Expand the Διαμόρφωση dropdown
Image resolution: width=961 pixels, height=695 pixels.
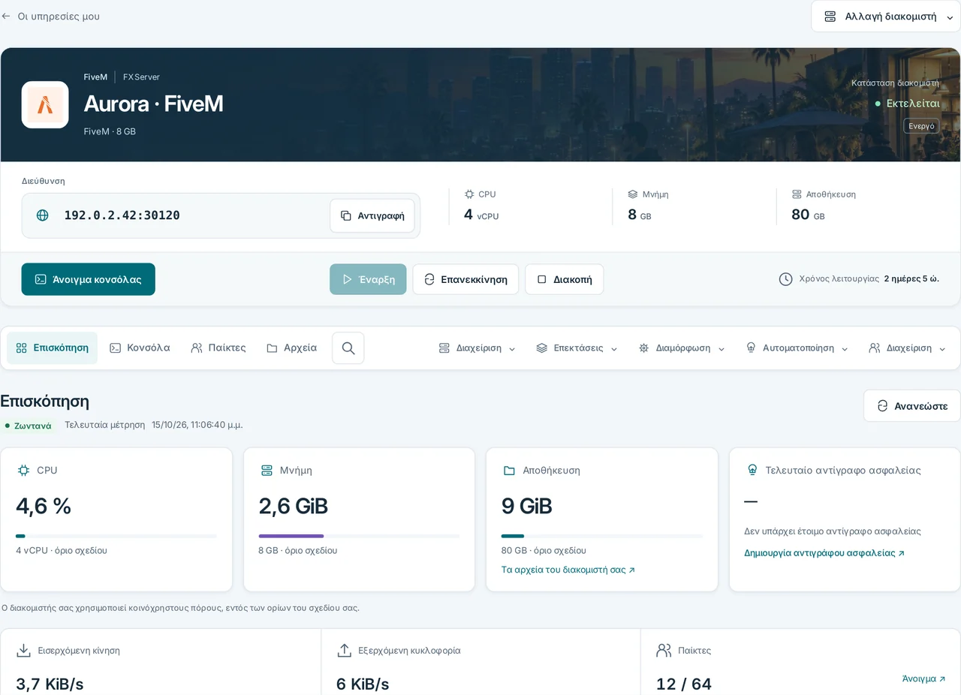point(682,348)
